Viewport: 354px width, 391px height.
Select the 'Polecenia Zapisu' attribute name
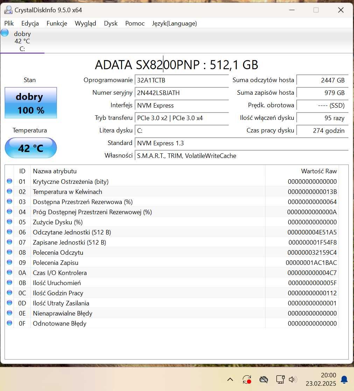pyautogui.click(x=55, y=263)
